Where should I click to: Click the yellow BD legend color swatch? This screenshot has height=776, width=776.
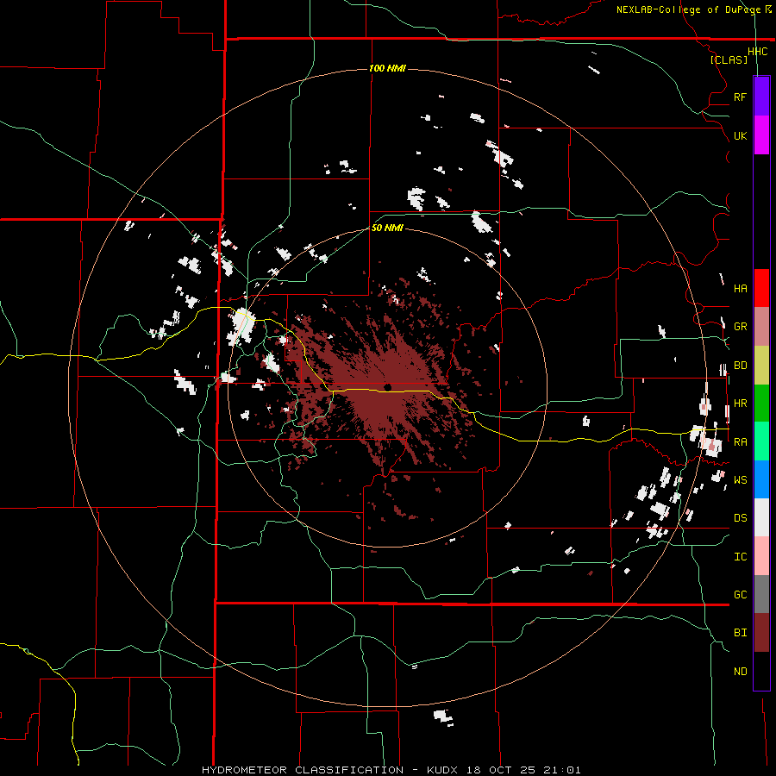coord(761,366)
